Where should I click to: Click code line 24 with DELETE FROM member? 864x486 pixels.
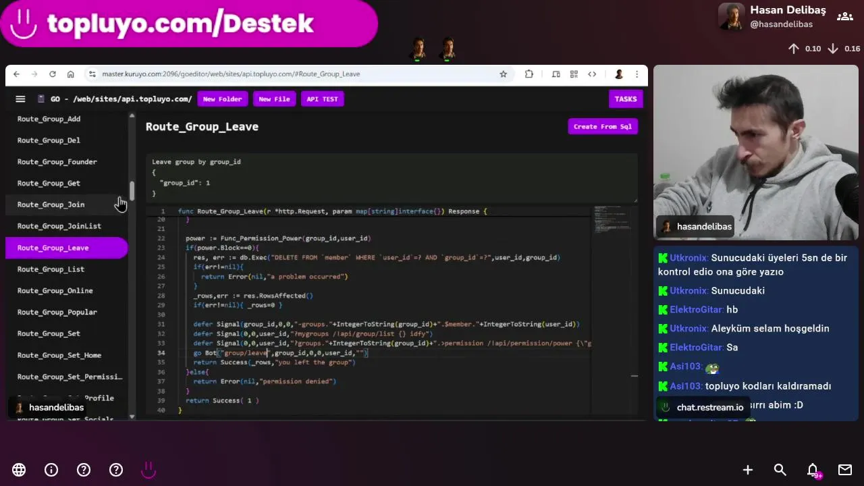coord(377,257)
